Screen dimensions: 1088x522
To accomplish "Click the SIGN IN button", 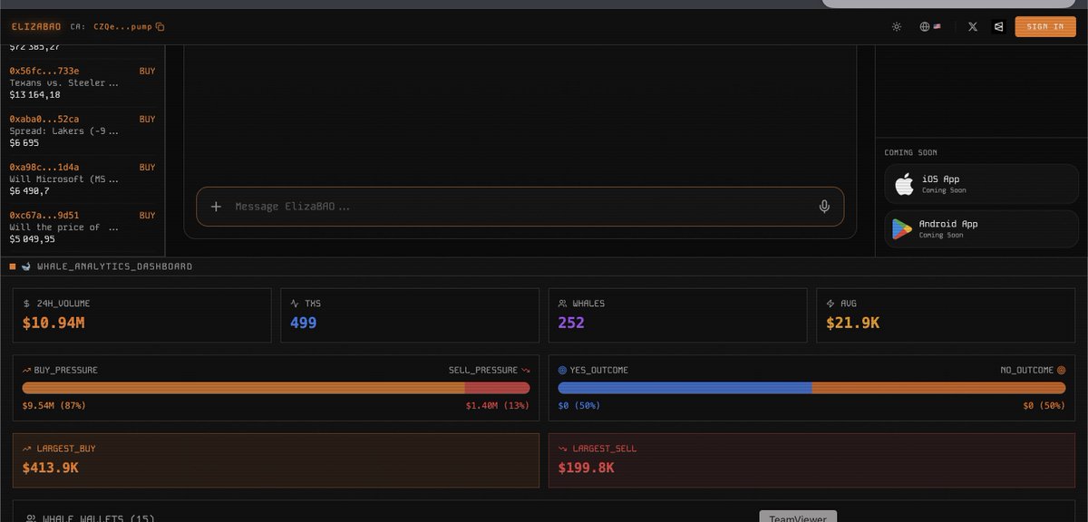I will click(x=1045, y=27).
